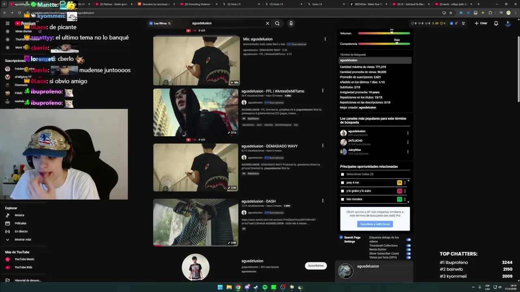This screenshot has height=292, width=520.
Task: Go to Películas in Explorar sidebar
Action: [20, 223]
